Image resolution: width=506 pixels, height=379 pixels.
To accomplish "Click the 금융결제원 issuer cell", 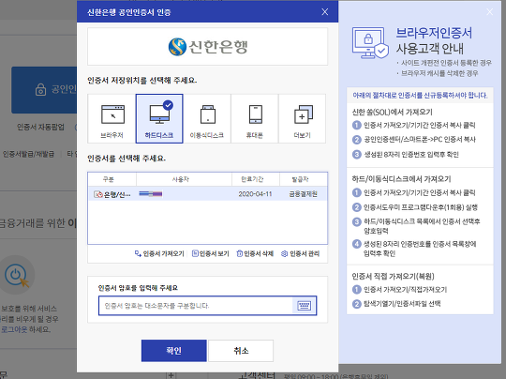I will 303,194.
